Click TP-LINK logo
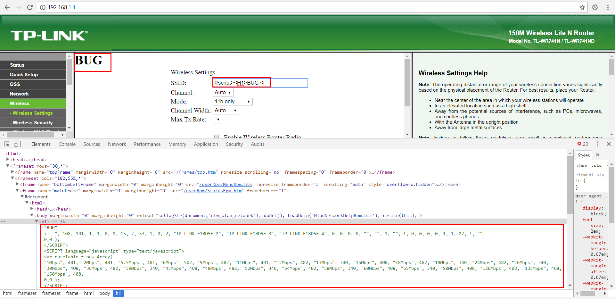The height and width of the screenshot is (299, 615). pos(49,36)
